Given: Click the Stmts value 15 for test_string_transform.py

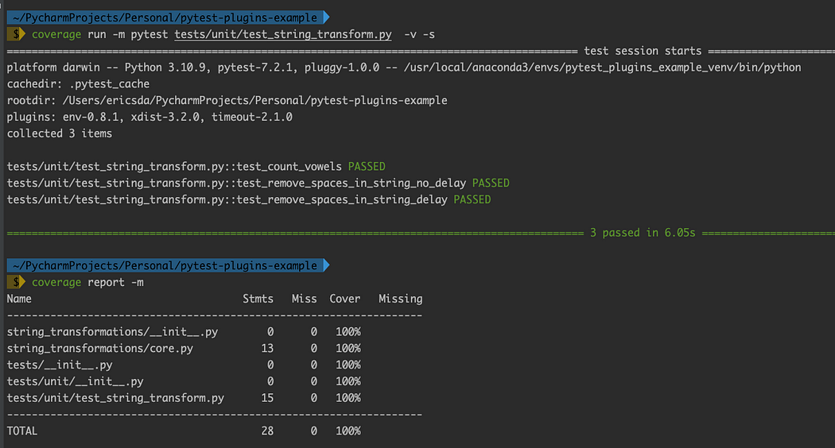Looking at the screenshot, I should (x=267, y=398).
